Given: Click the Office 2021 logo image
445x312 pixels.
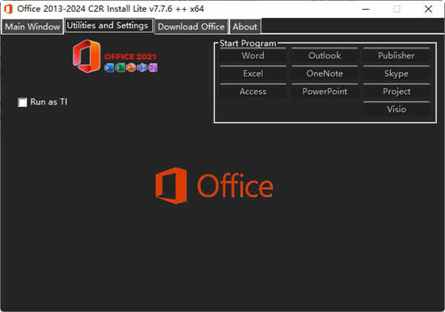Looking at the screenshot, I should tap(115, 59).
